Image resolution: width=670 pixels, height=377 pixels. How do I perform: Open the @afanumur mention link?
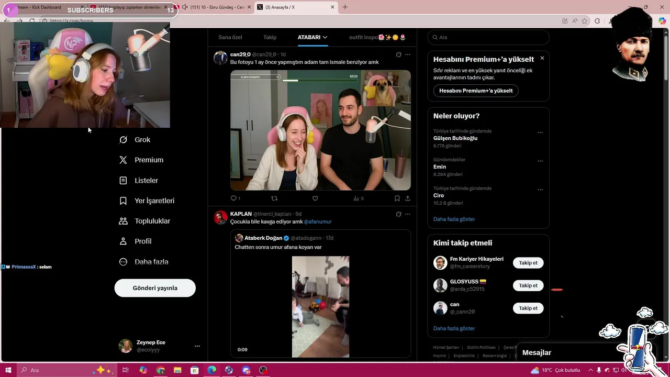click(318, 221)
